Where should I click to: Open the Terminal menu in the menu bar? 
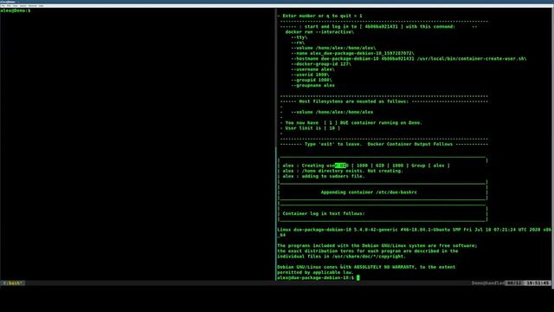33,6
